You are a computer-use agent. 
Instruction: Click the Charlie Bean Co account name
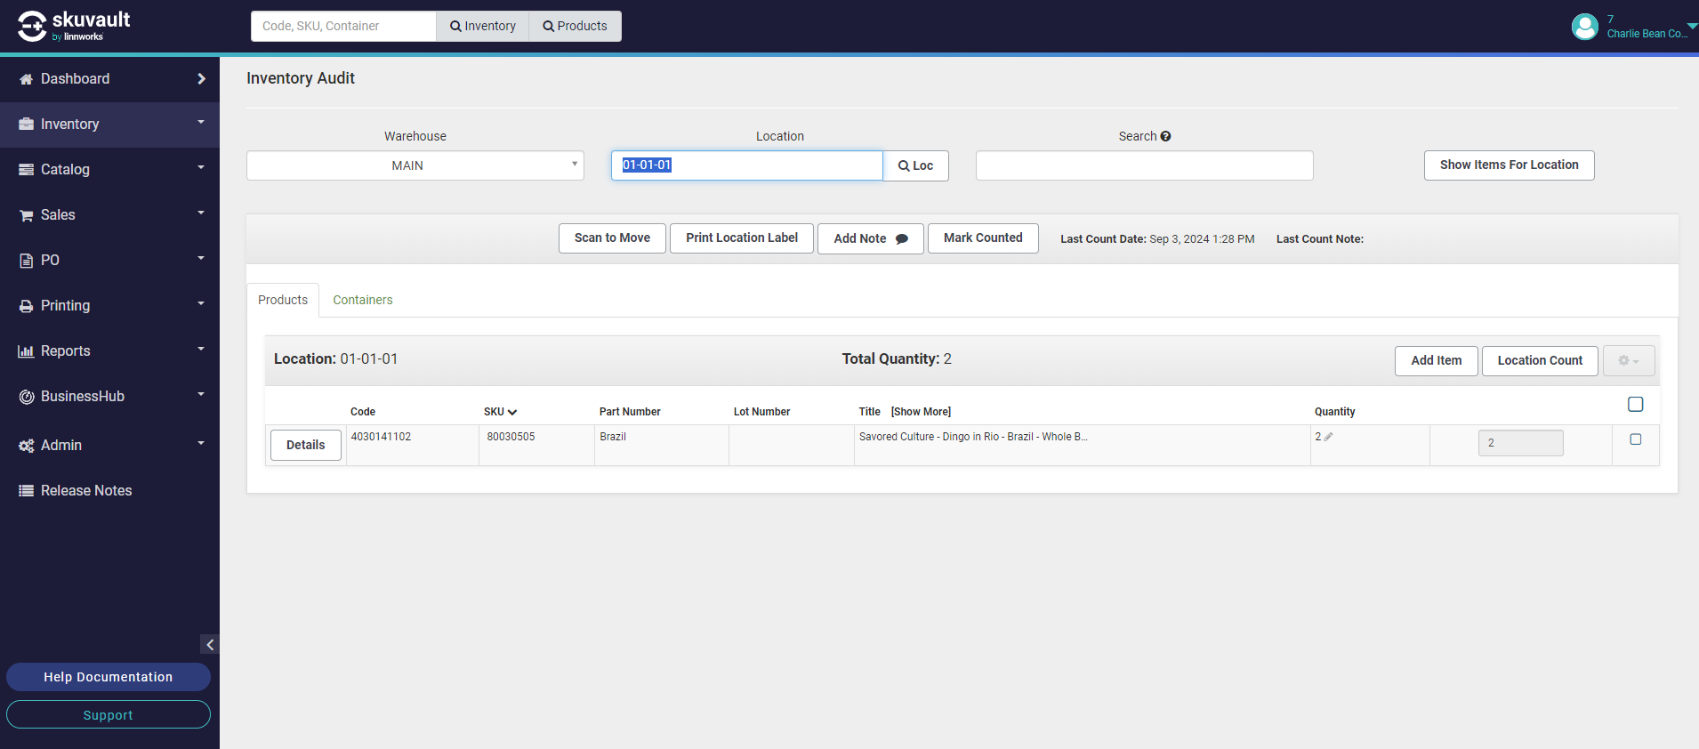1646,34
